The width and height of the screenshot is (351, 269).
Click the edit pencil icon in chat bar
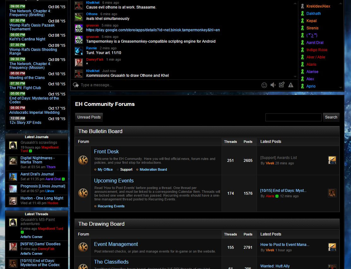click(x=282, y=85)
